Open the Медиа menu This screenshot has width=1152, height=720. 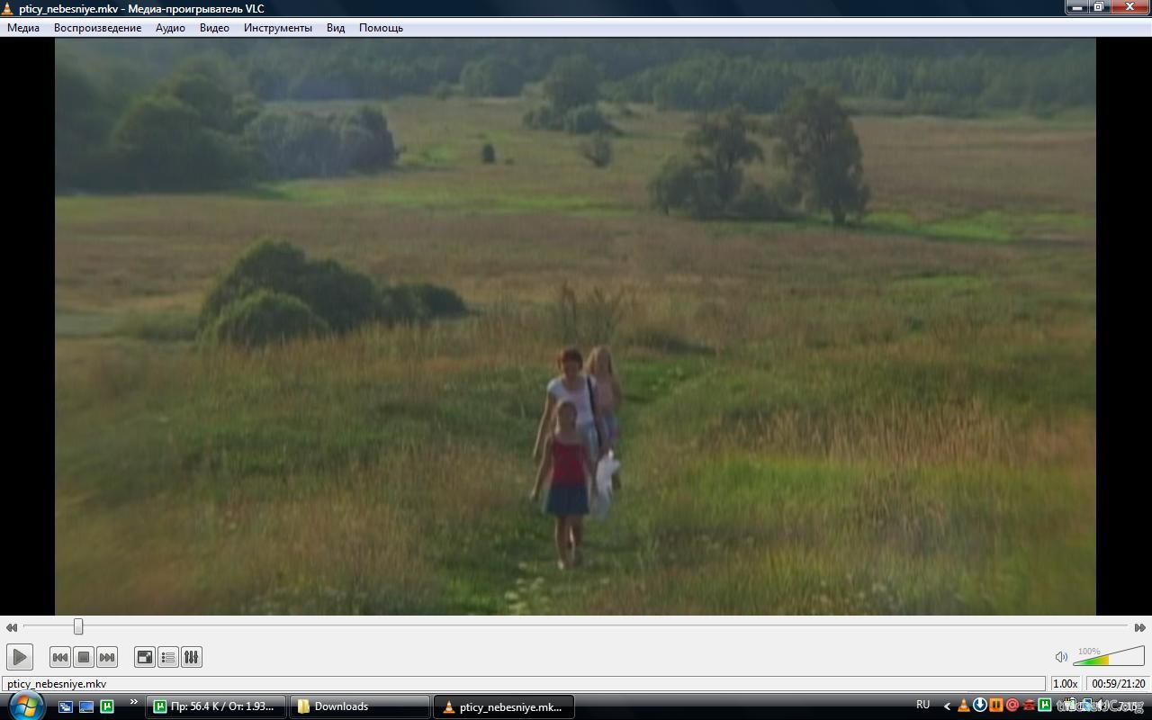23,28
